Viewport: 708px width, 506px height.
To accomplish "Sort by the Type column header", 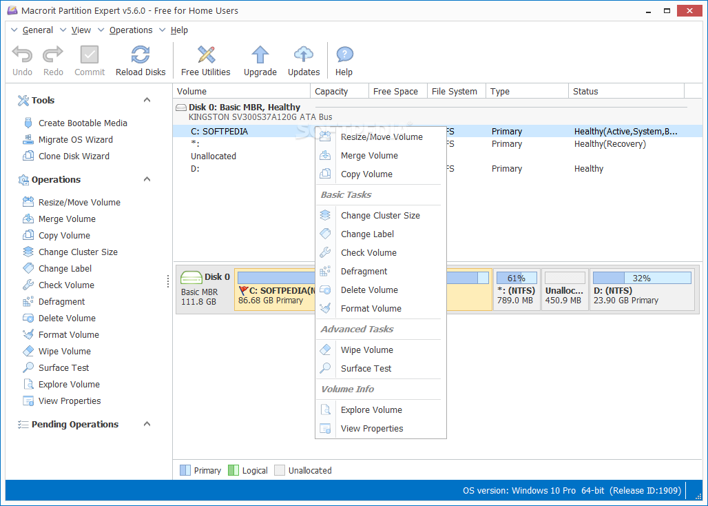I will [x=527, y=91].
